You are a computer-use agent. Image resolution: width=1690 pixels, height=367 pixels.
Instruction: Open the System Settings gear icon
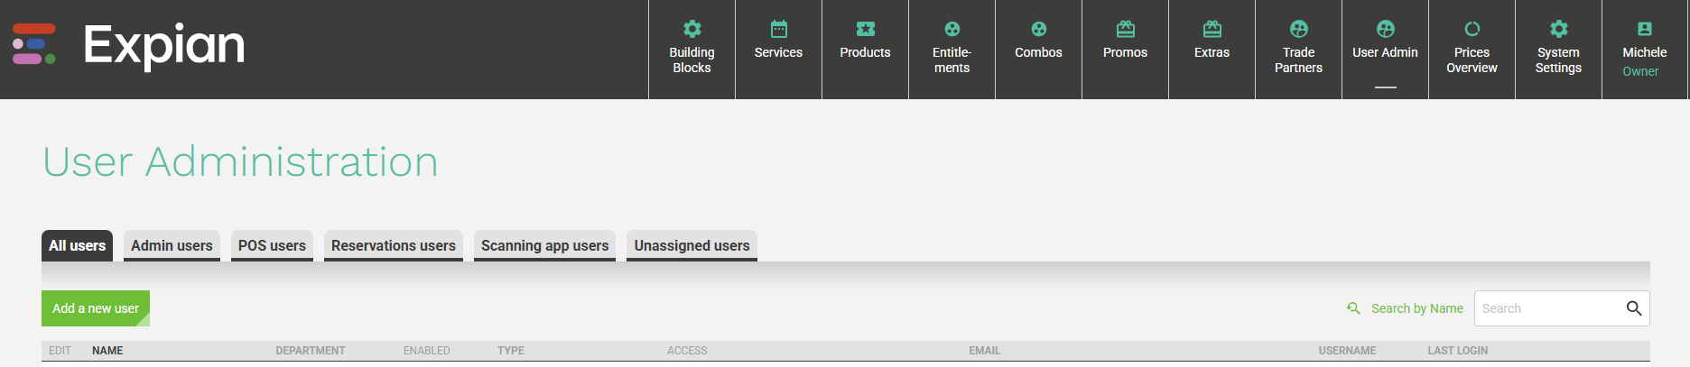point(1558,29)
